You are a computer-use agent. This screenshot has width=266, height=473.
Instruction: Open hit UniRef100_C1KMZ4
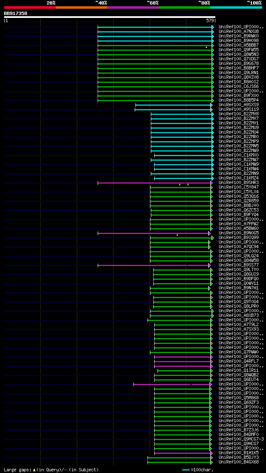click(x=239, y=178)
